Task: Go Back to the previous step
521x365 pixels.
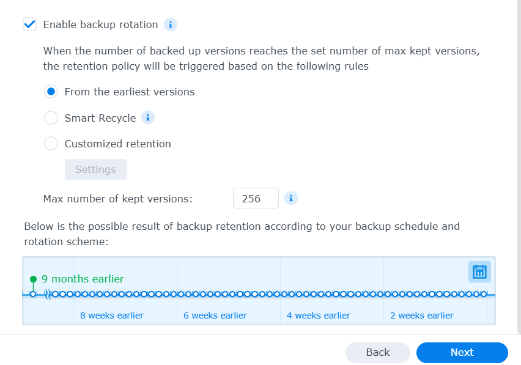Action: click(x=377, y=352)
